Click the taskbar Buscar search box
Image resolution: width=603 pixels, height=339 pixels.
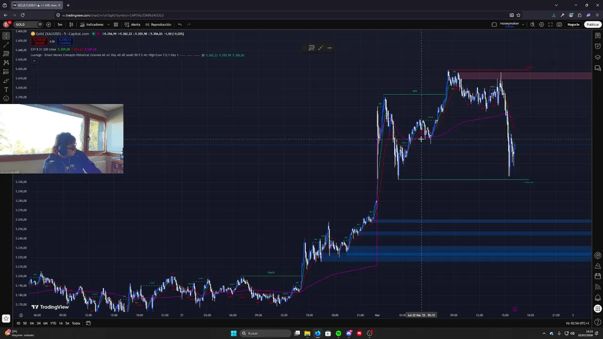pyautogui.click(x=266, y=333)
